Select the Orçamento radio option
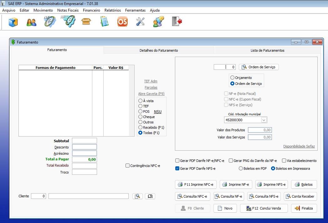328x223 pixels. pos(232,78)
